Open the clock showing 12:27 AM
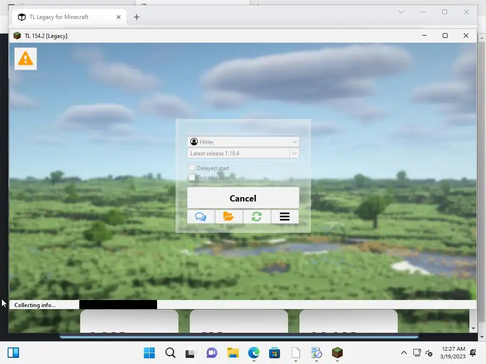The width and height of the screenshot is (486, 364). (x=453, y=353)
